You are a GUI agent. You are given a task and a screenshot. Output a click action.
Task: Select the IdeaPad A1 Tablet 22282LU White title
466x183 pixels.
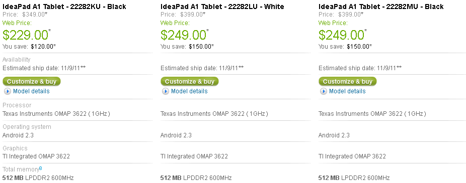pos(222,7)
